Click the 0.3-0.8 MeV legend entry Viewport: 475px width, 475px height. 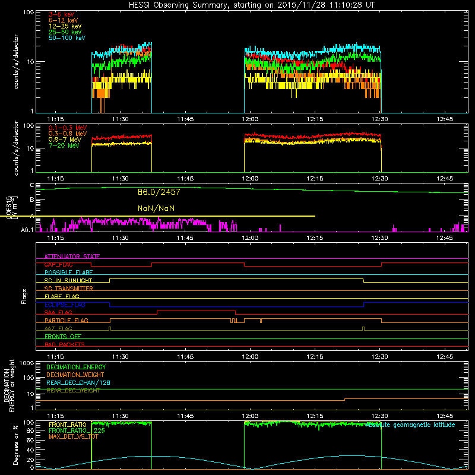click(x=68, y=134)
